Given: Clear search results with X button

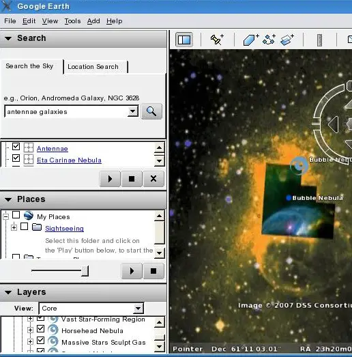Looking at the screenshot, I should (x=153, y=179).
